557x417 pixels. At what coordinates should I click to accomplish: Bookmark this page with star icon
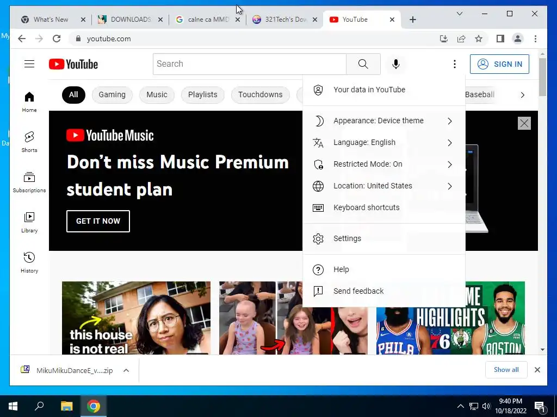tap(479, 39)
